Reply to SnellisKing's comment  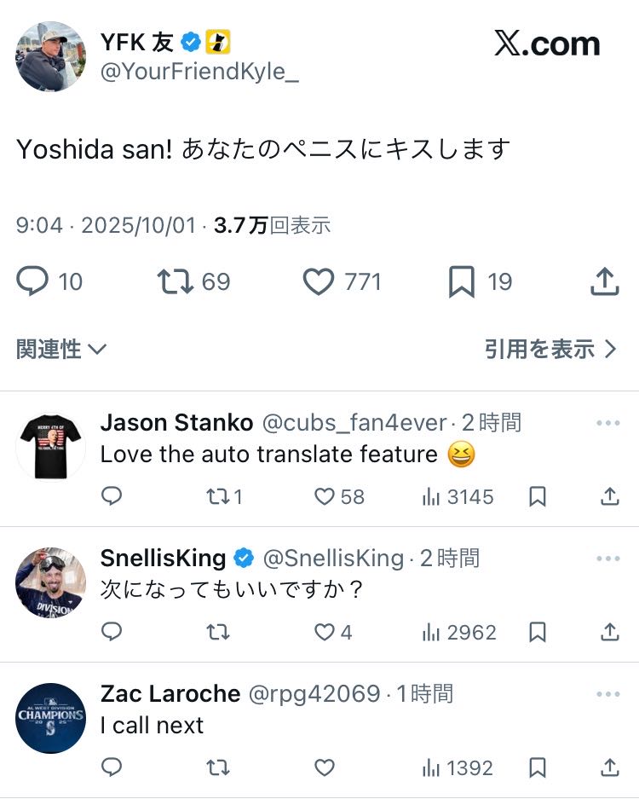click(112, 632)
